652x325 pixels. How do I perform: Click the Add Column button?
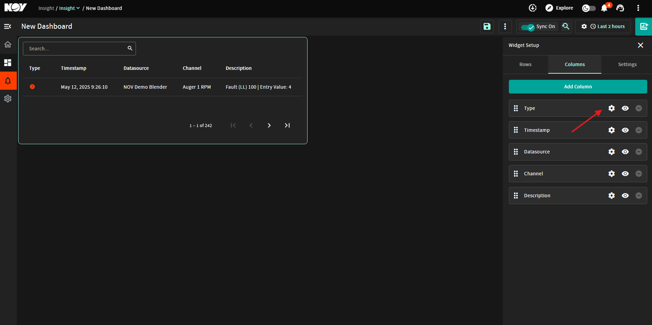click(578, 87)
